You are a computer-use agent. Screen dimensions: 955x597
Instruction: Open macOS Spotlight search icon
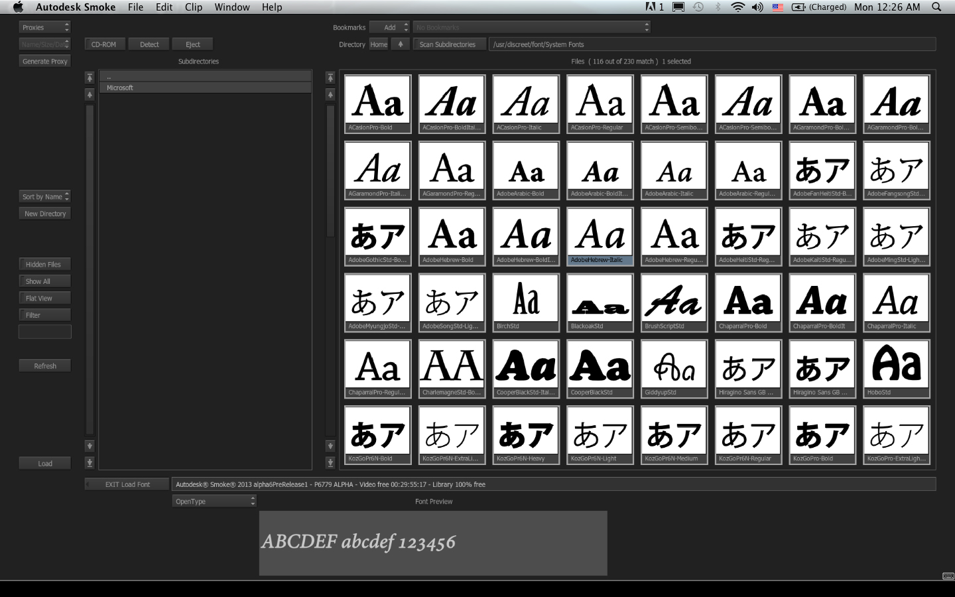pyautogui.click(x=936, y=7)
